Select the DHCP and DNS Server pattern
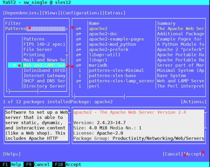Image resolution: width=210 pixels, height=167 pixels. pos(44,81)
